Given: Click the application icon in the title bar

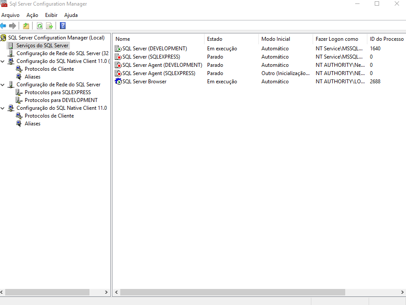Looking at the screenshot, I should tap(4, 3).
